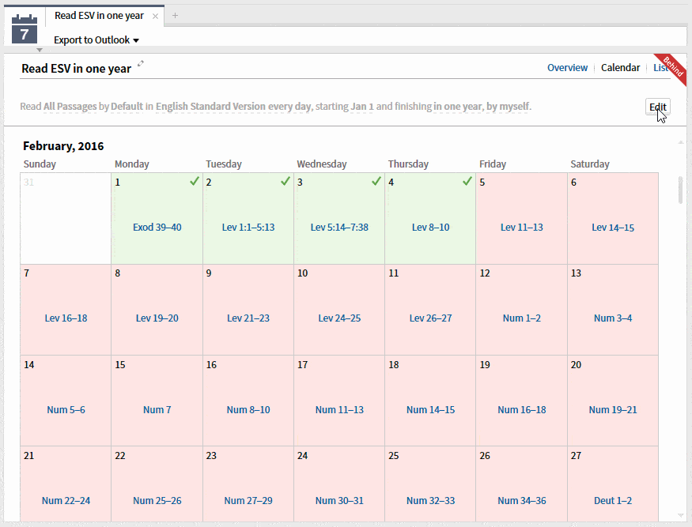The image size is (692, 527).
Task: Click the Tuesday column header
Action: (x=224, y=164)
